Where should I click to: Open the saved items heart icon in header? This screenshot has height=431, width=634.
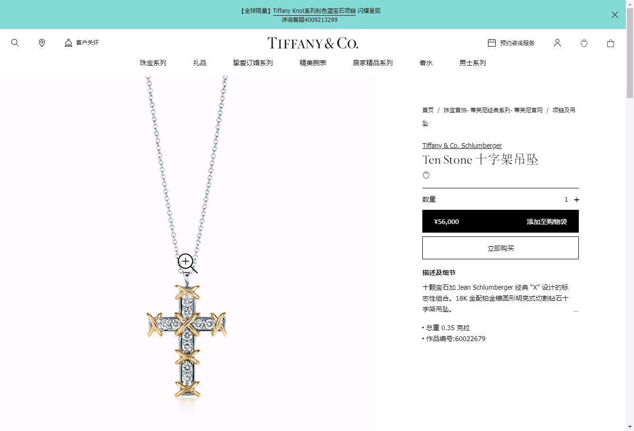tap(584, 43)
